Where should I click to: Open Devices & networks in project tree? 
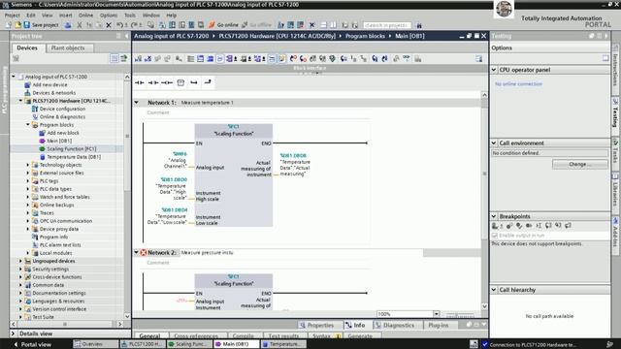(x=54, y=93)
